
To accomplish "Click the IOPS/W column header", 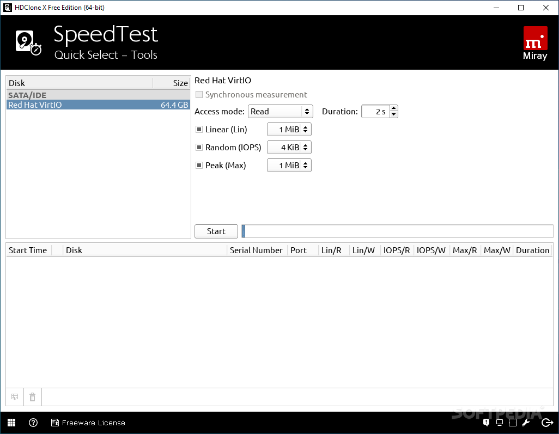I will 432,250.
